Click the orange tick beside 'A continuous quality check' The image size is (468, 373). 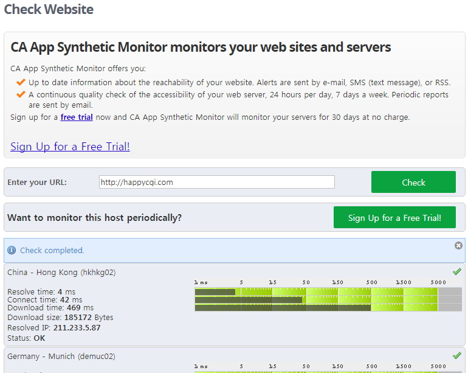21,94
